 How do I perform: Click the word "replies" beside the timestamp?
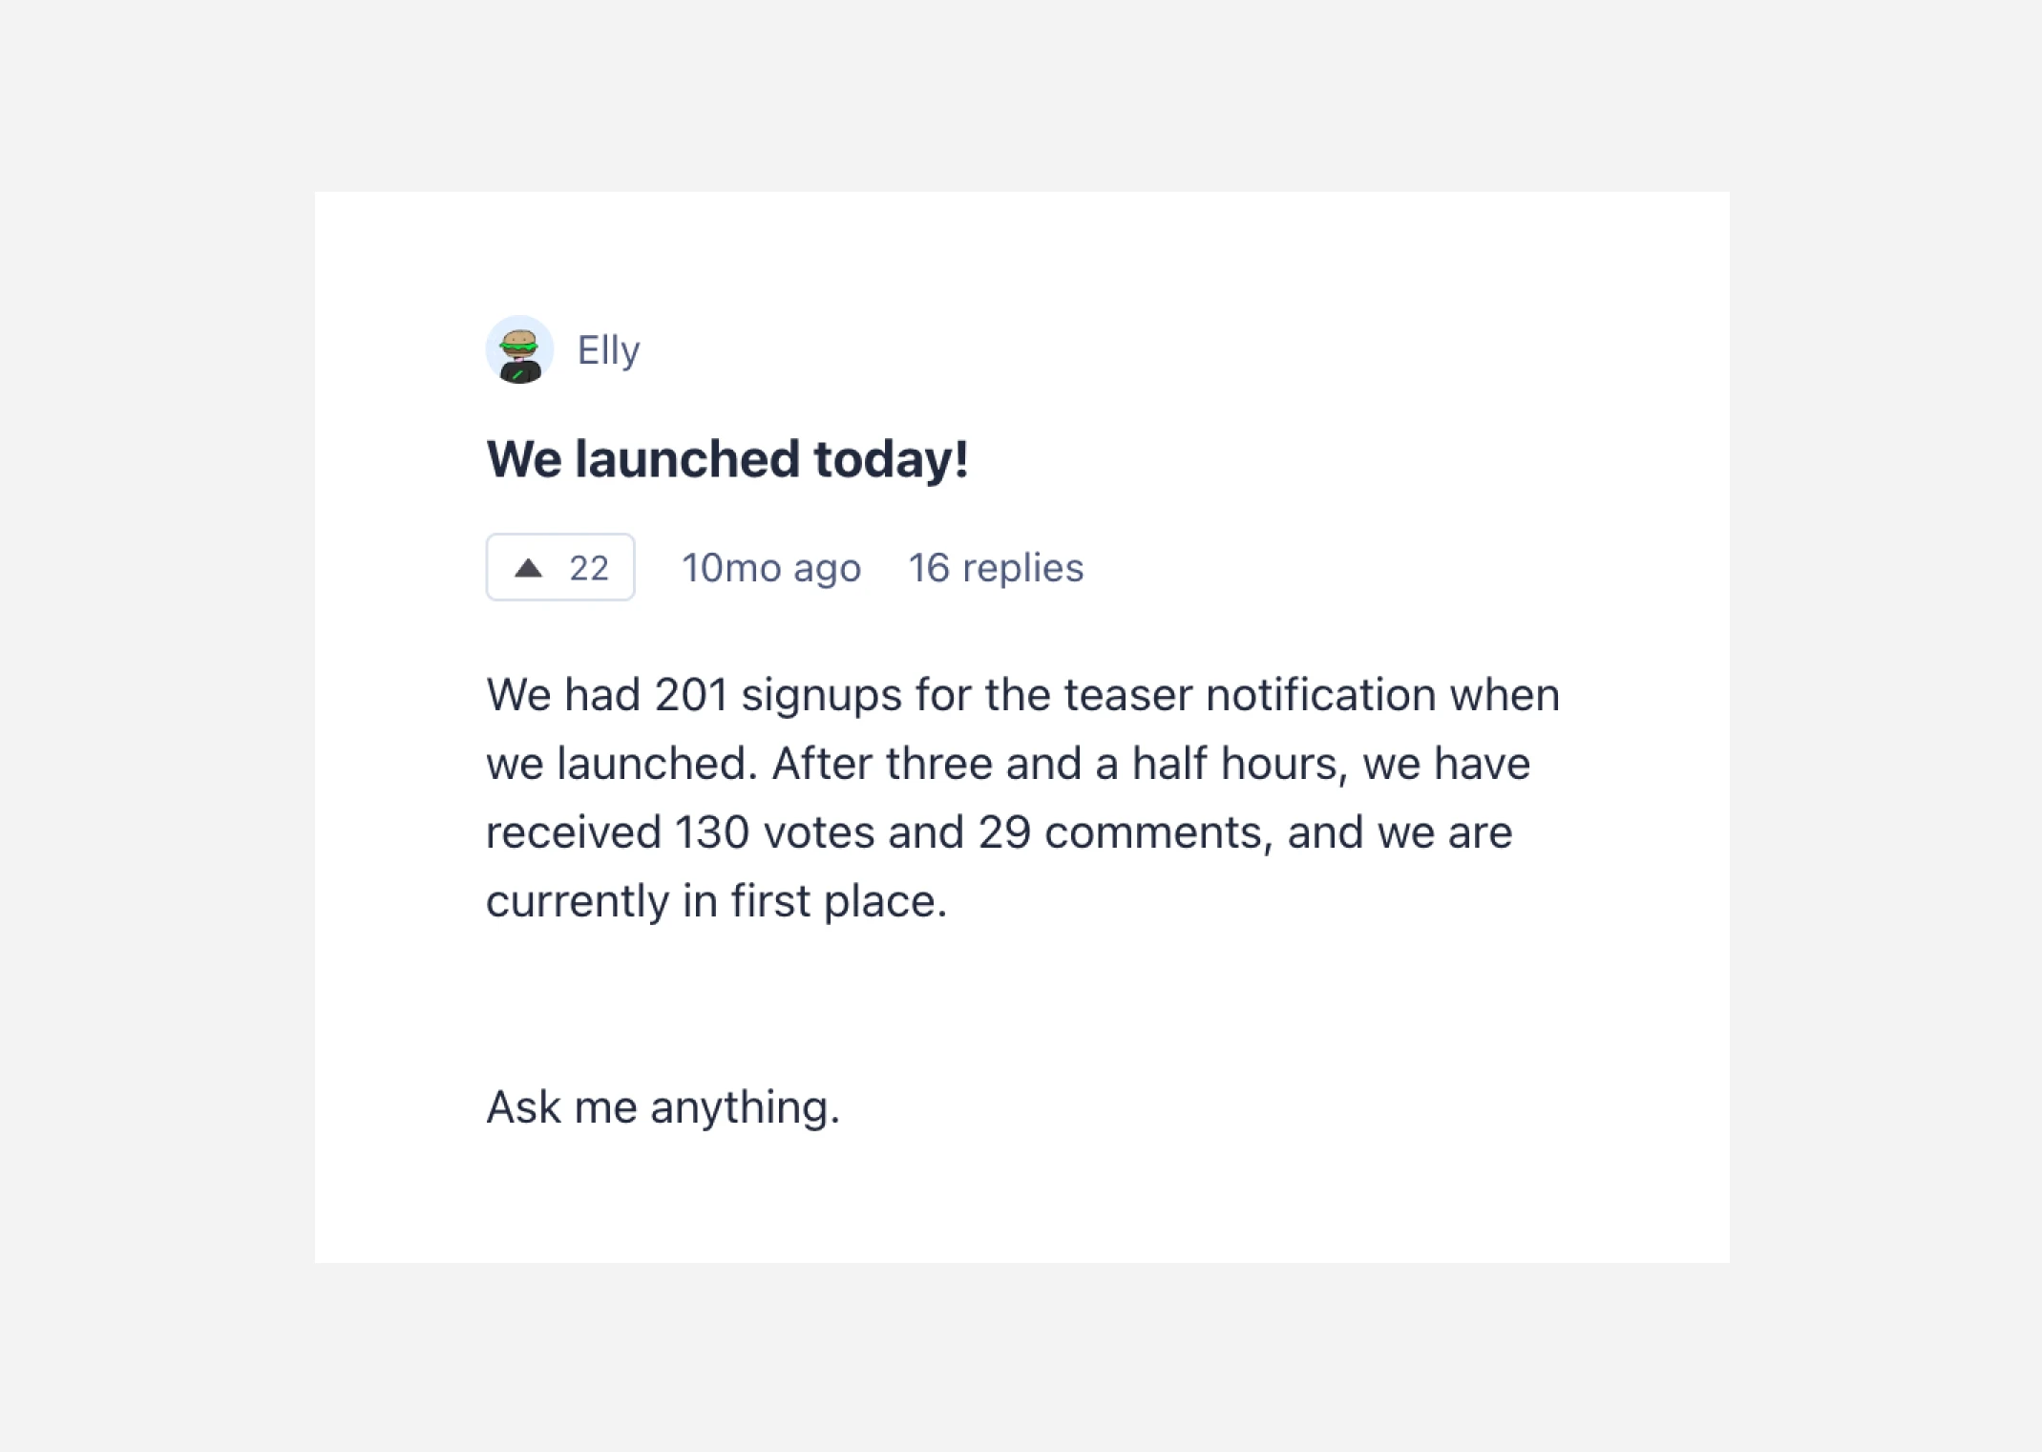point(1022,569)
